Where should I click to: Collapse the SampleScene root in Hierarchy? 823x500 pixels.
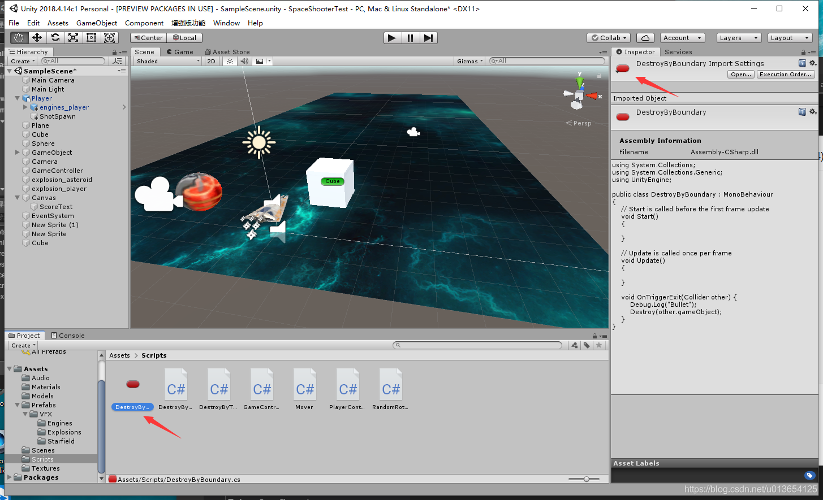[10, 71]
